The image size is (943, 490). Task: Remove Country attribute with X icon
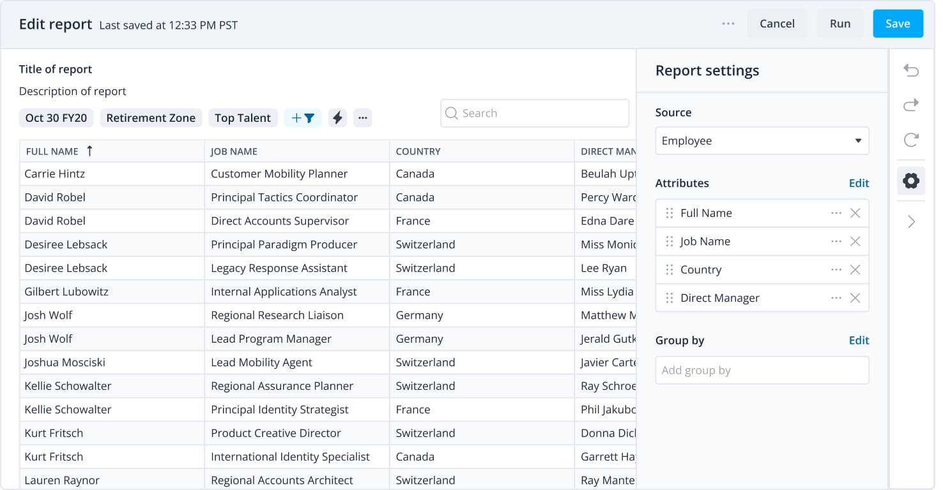(x=855, y=269)
